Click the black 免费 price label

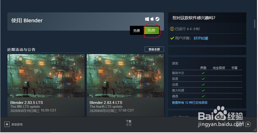click(x=136, y=31)
